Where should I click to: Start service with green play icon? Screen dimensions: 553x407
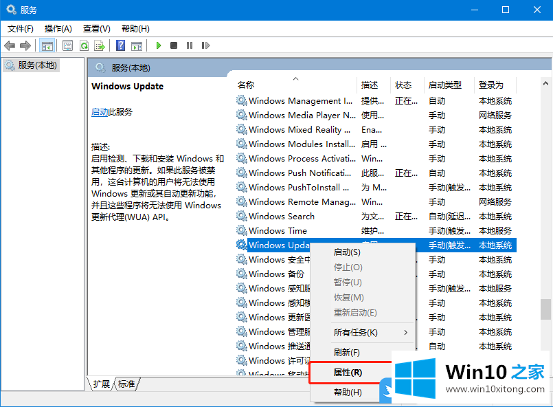[159, 45]
